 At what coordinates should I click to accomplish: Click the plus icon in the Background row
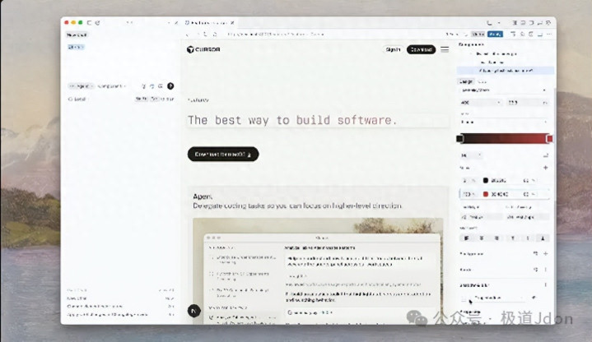[546, 254]
